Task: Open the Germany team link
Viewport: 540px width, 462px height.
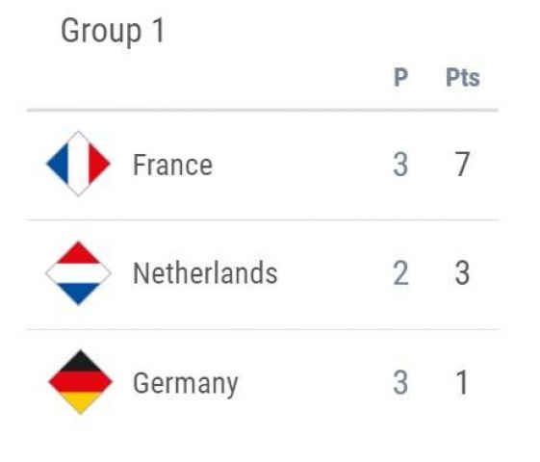Action: coord(186,383)
